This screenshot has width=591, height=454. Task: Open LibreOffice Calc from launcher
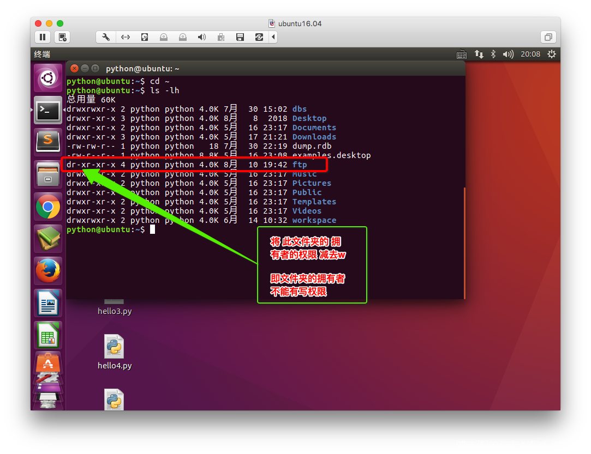coord(48,335)
